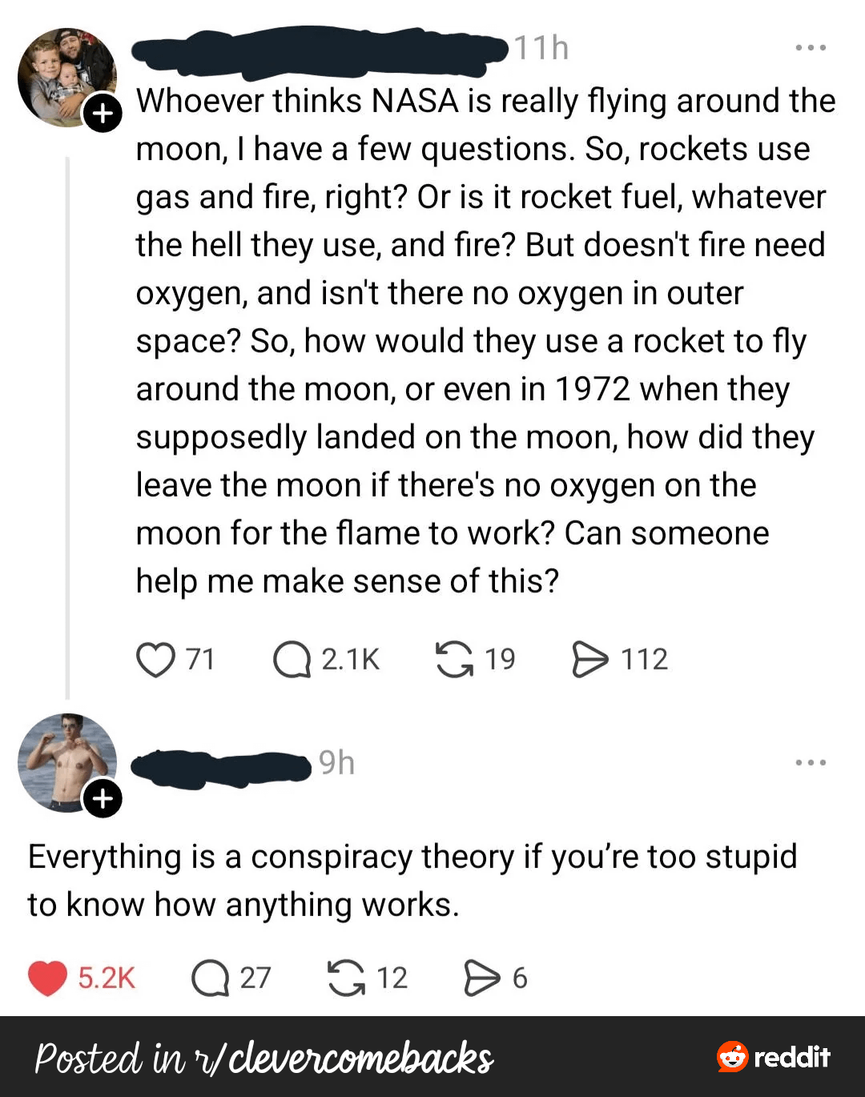Follow the reply author using plus badge
The height and width of the screenshot is (1097, 865).
[103, 798]
